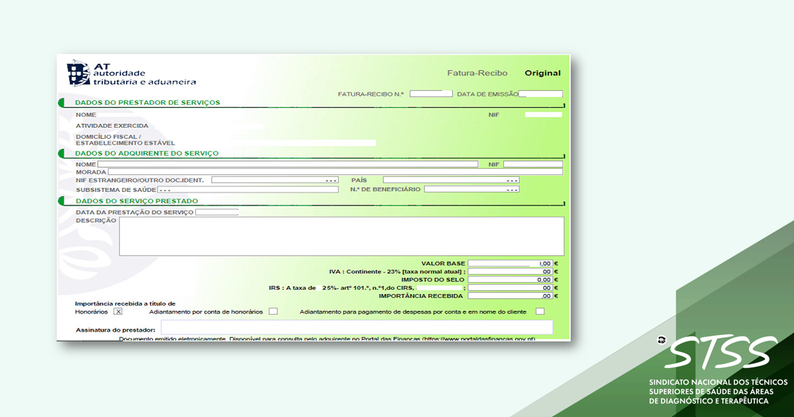Click the DATA DE EMISSÃO field
This screenshot has width=794, height=417.
click(541, 93)
